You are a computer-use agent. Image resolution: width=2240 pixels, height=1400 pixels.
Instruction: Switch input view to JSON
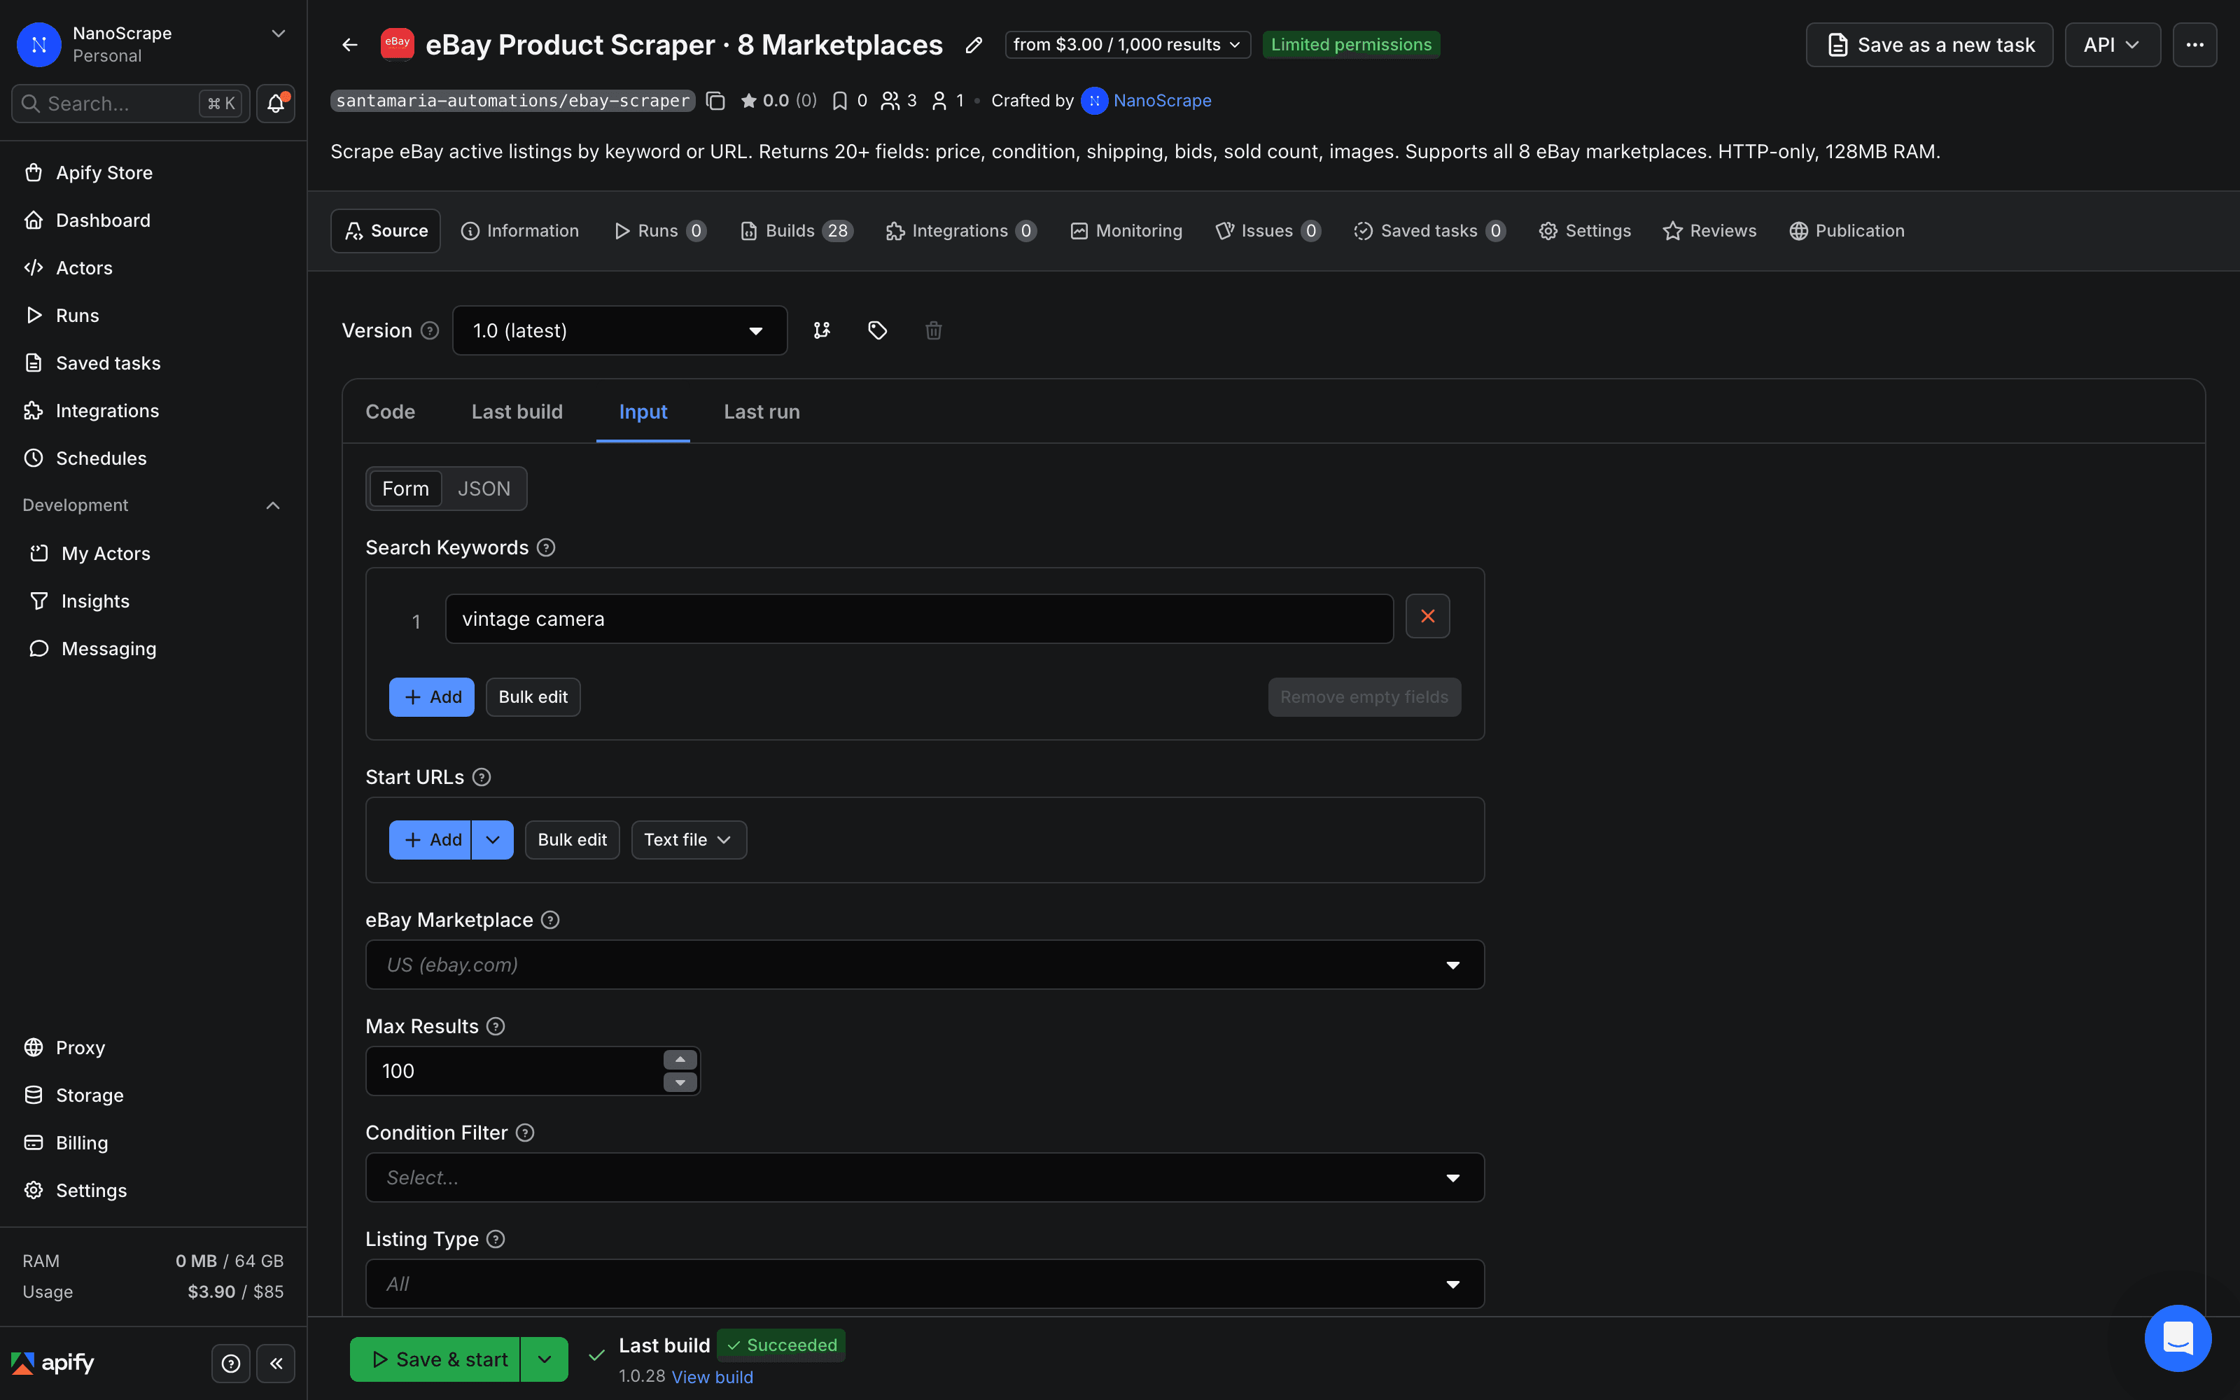point(484,488)
